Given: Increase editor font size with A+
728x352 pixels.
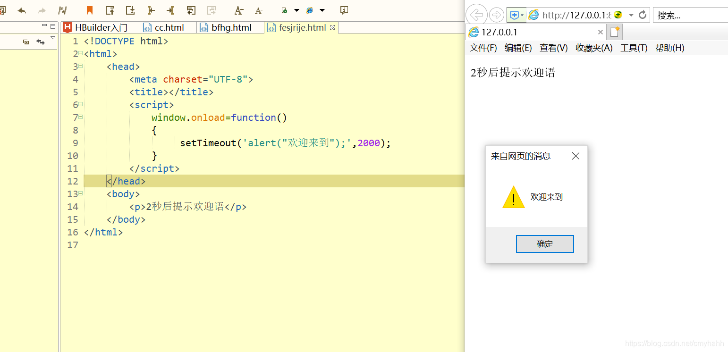Looking at the screenshot, I should [x=239, y=10].
